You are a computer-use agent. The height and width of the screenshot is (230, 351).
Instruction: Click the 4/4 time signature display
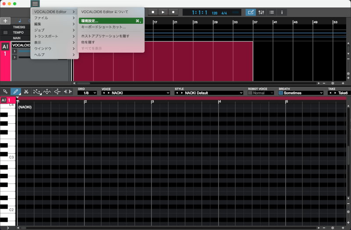point(224,13)
